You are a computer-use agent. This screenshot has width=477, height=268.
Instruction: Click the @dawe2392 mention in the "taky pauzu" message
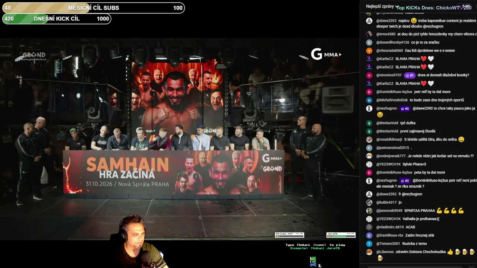tap(423, 109)
